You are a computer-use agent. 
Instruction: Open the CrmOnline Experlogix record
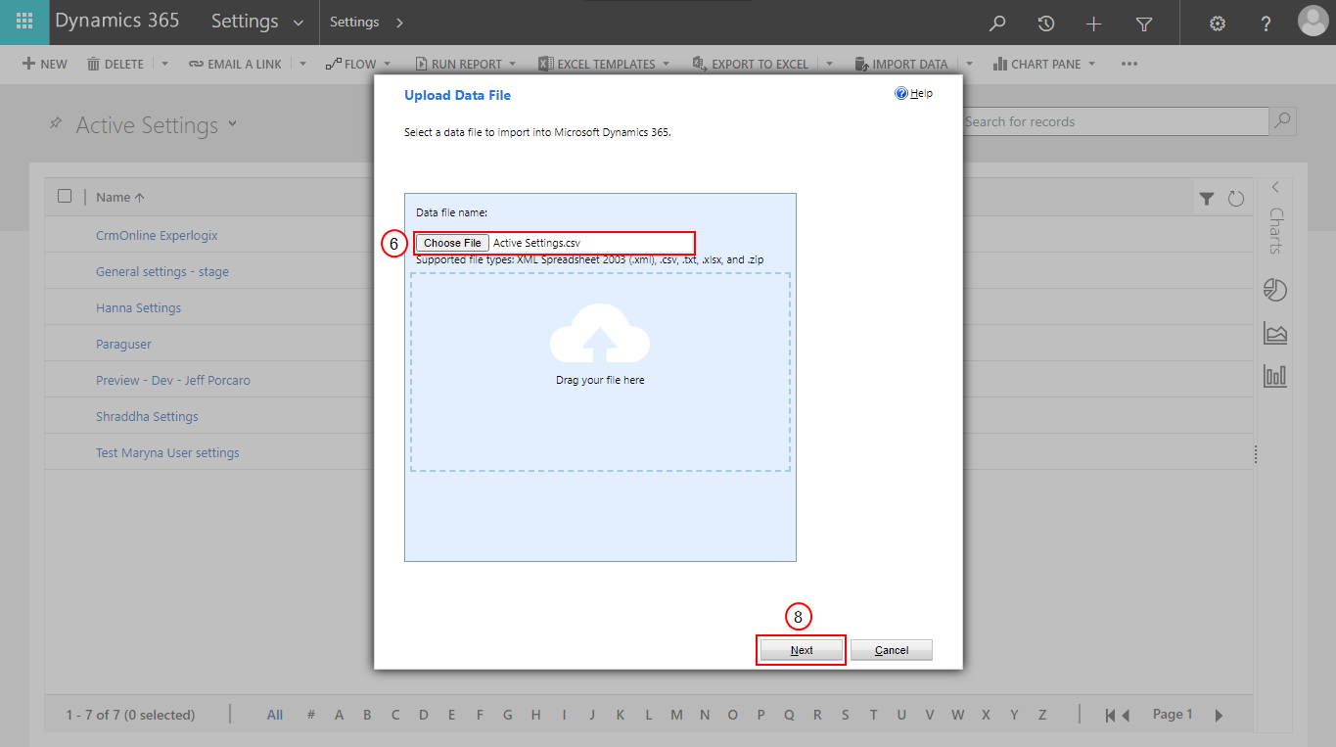(157, 235)
